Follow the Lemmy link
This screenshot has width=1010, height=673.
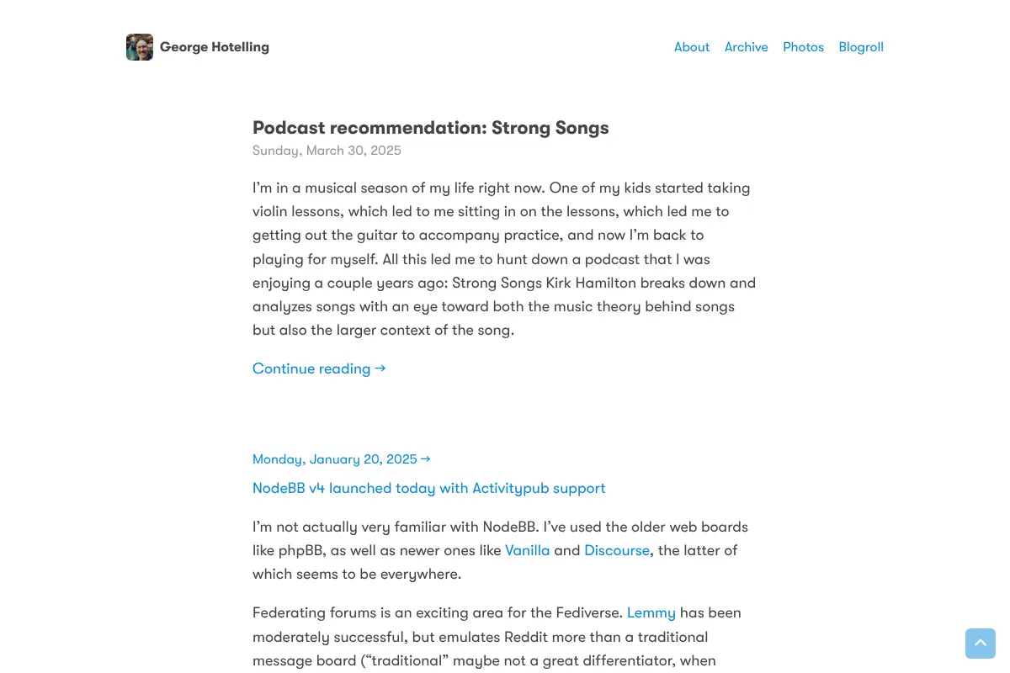pyautogui.click(x=651, y=612)
